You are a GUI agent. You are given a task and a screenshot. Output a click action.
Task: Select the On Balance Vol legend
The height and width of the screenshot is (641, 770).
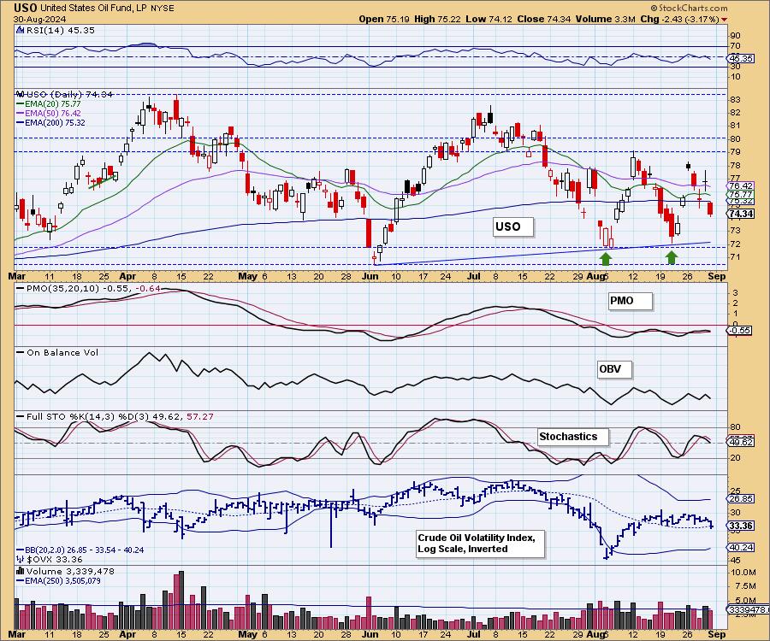[x=57, y=353]
